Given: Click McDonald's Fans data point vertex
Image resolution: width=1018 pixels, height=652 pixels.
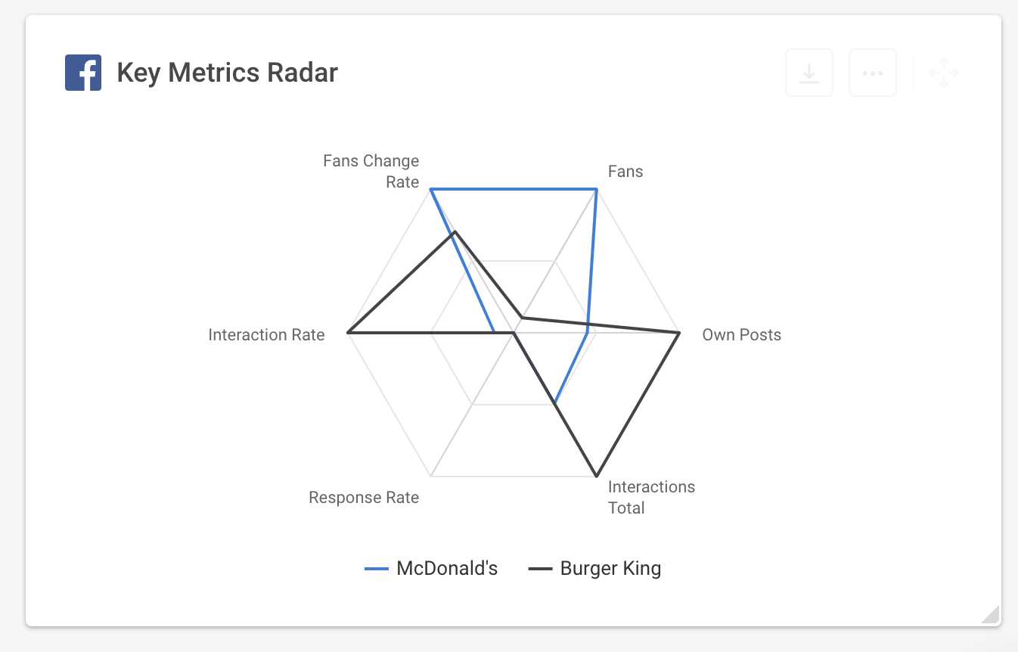Looking at the screenshot, I should tap(597, 189).
